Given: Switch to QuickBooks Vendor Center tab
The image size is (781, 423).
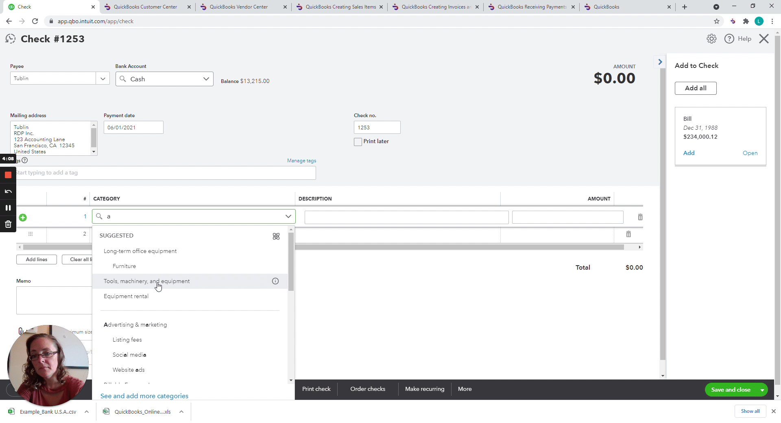Looking at the screenshot, I should (x=238, y=7).
